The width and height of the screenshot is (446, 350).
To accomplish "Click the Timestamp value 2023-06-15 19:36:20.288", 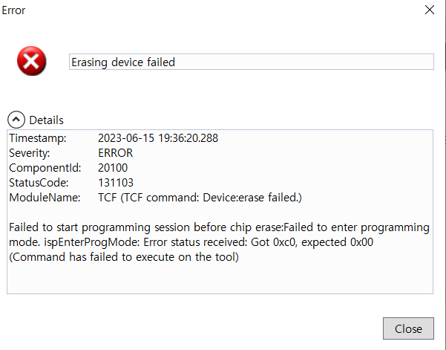I will (x=158, y=138).
